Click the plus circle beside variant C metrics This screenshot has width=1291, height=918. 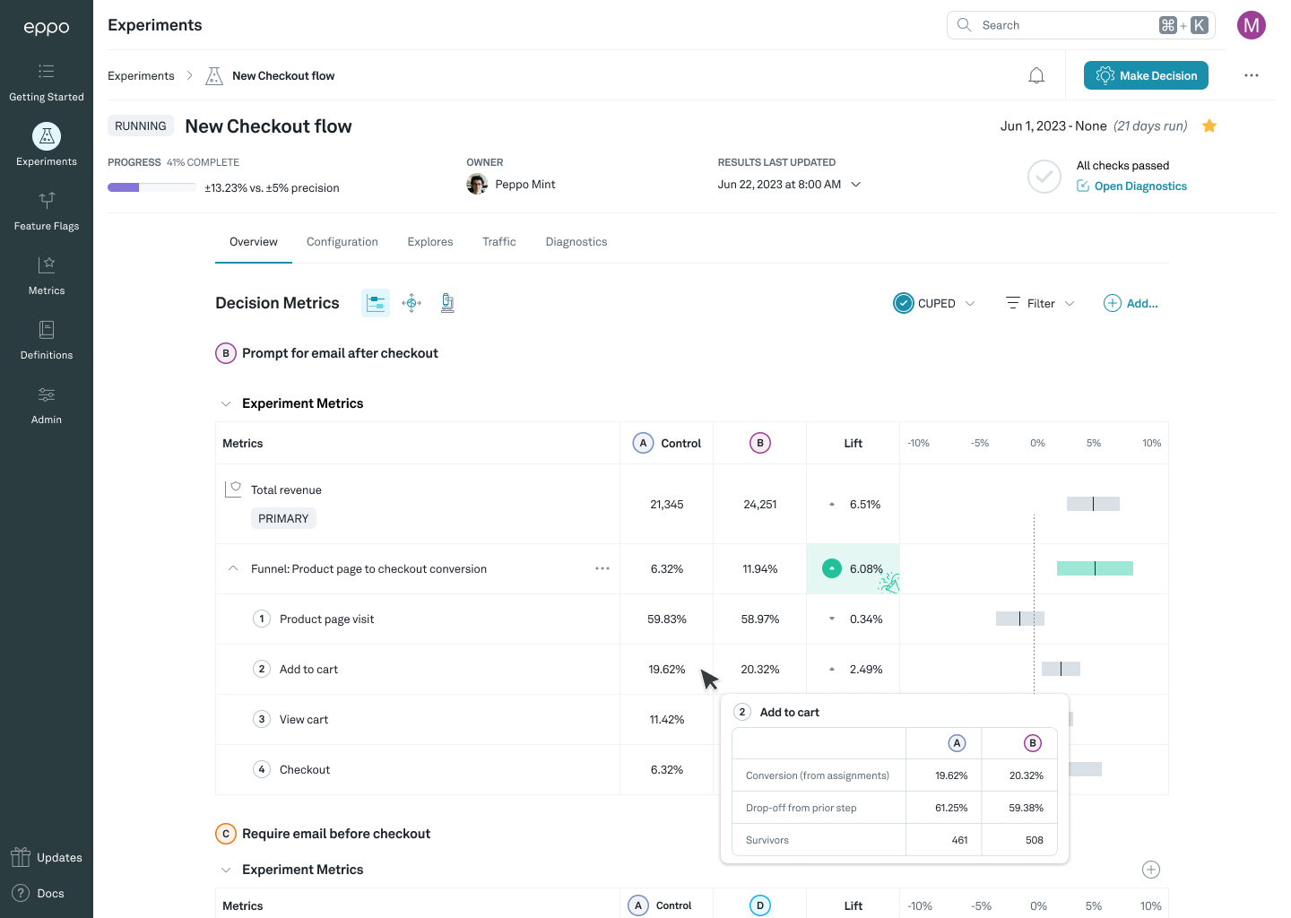(x=1151, y=870)
